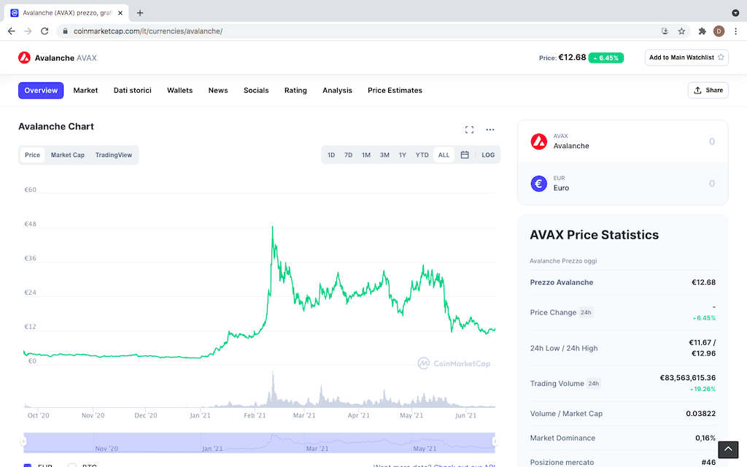Click the left handle of the chart range slider
The image size is (747, 467).
[23, 441]
